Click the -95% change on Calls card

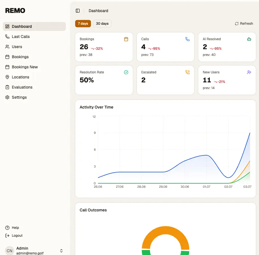pyautogui.click(x=154, y=48)
